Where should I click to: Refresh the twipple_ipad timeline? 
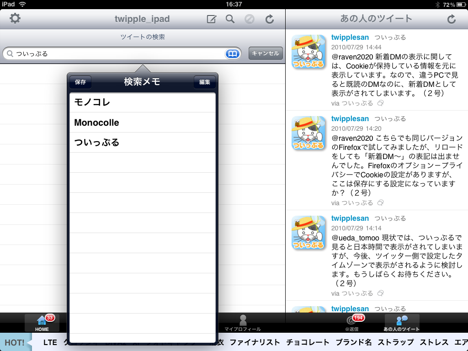[x=270, y=19]
